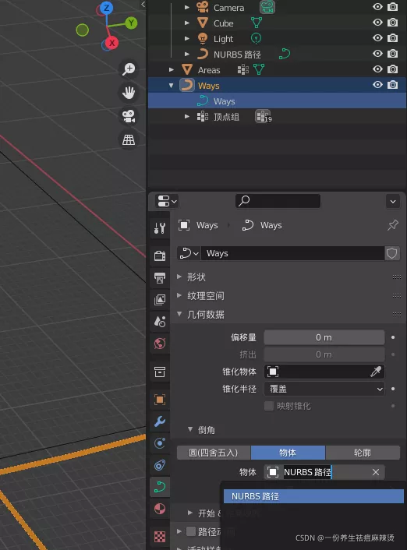The height and width of the screenshot is (550, 407).
Task: Open the Texture properties checker tab
Action: (x=160, y=536)
